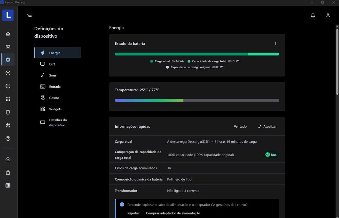Select Entrada menu item

click(58, 87)
